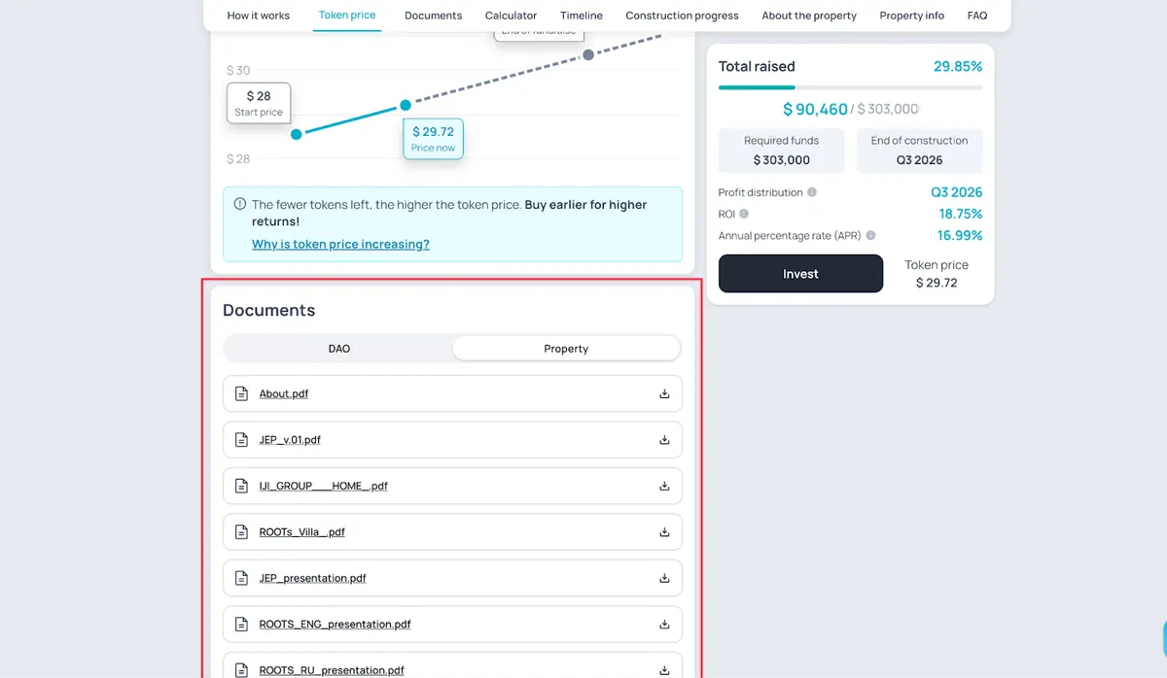Click download icon for ROOTS_ENG_presentation.pdf

coord(665,625)
